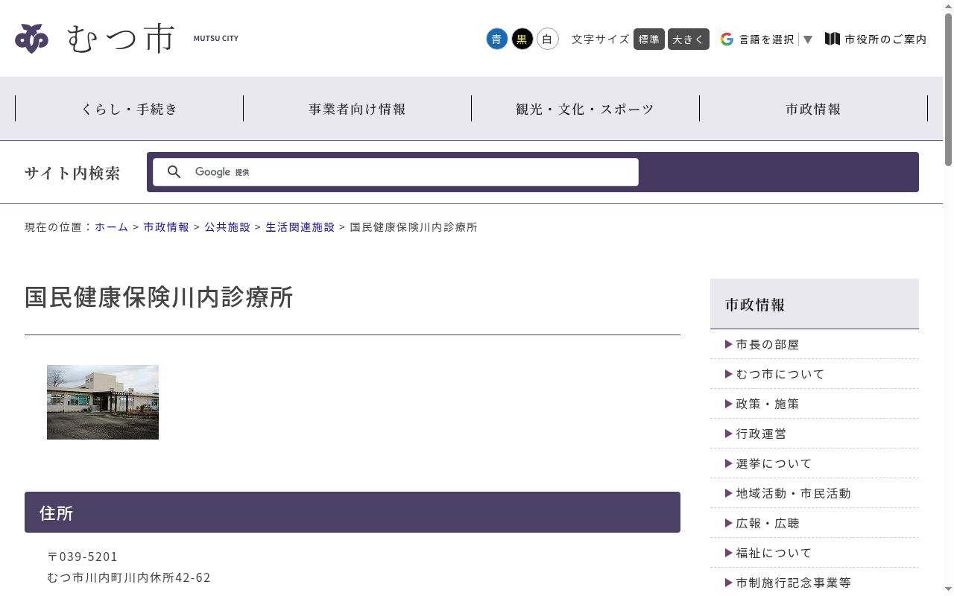Open 福祉について in the sidebar
This screenshot has width=954, height=596.
click(774, 553)
